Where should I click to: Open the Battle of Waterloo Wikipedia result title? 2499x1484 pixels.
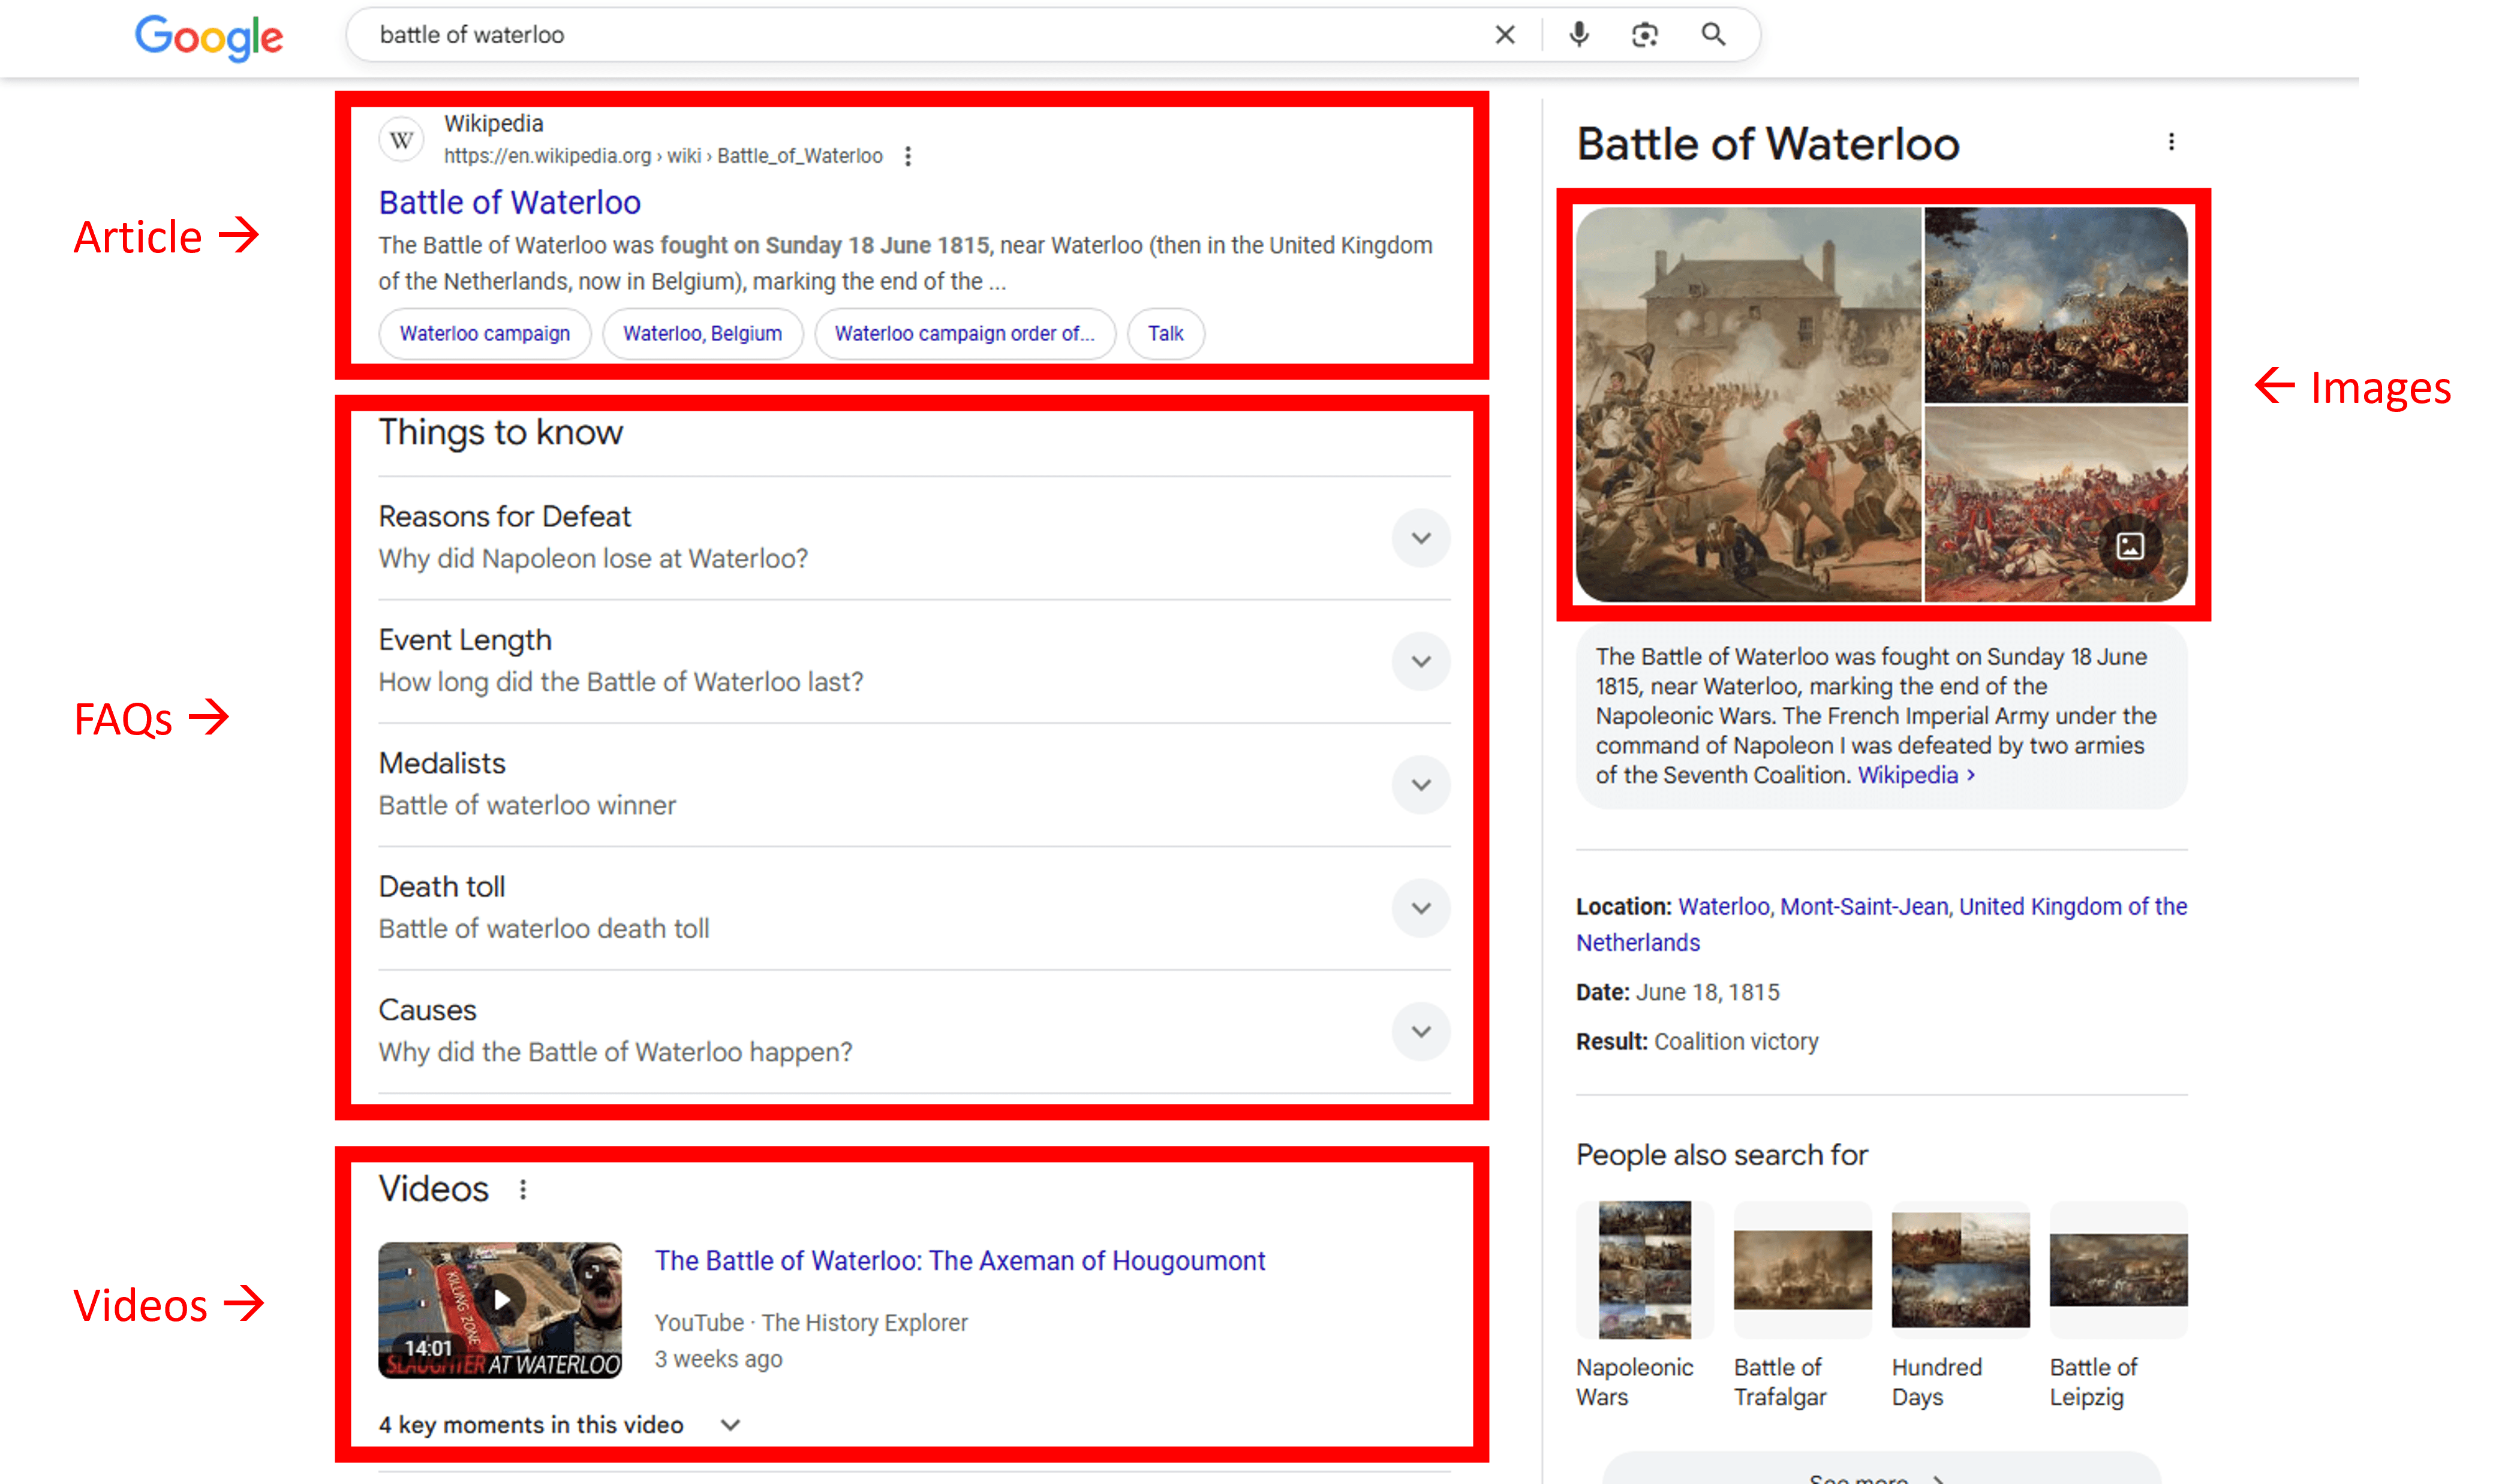pyautogui.click(x=509, y=202)
